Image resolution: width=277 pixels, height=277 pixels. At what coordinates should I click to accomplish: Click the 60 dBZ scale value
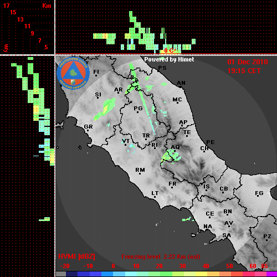(253, 266)
